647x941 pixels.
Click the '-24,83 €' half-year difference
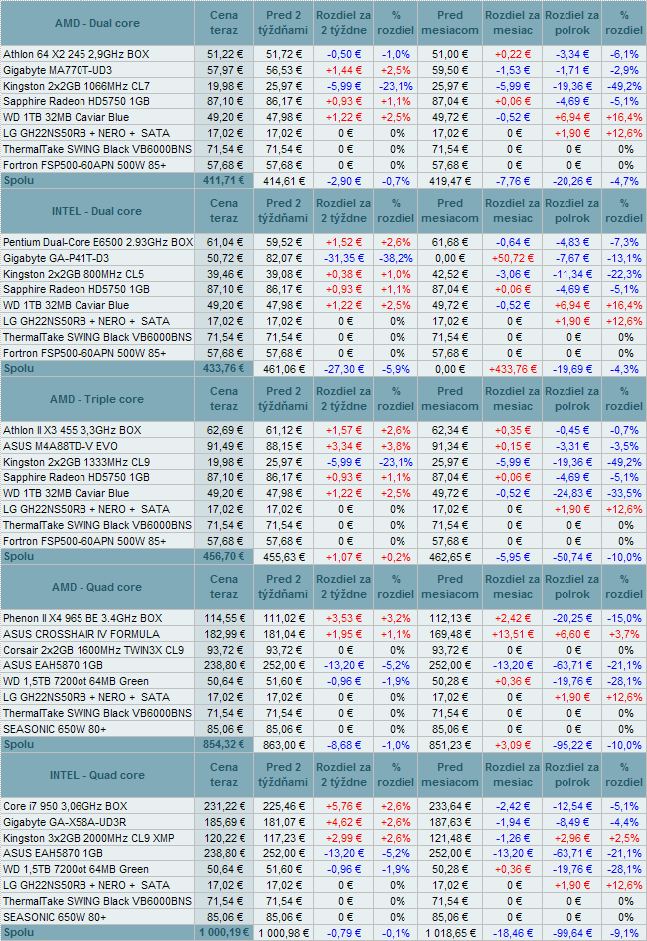tap(572, 494)
